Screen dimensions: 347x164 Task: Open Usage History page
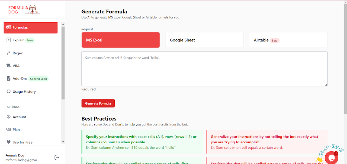point(31,92)
